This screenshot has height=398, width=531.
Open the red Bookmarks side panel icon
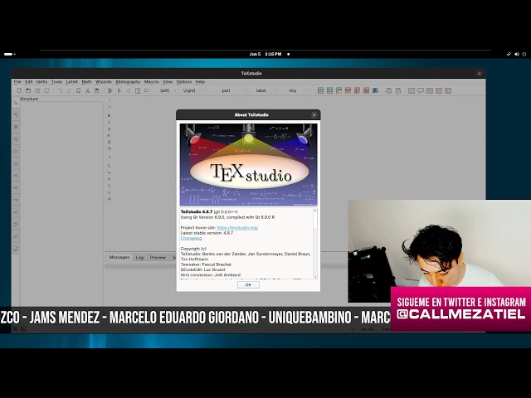point(16,127)
